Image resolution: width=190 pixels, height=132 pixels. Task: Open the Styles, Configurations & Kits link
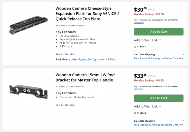click(97, 59)
